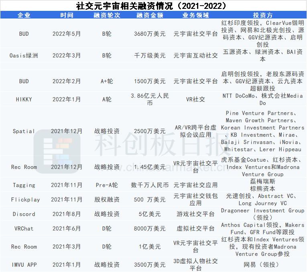Click the 元宇宙社交钱包应用 business cell
The width and height of the screenshot is (307, 272).
195,200
